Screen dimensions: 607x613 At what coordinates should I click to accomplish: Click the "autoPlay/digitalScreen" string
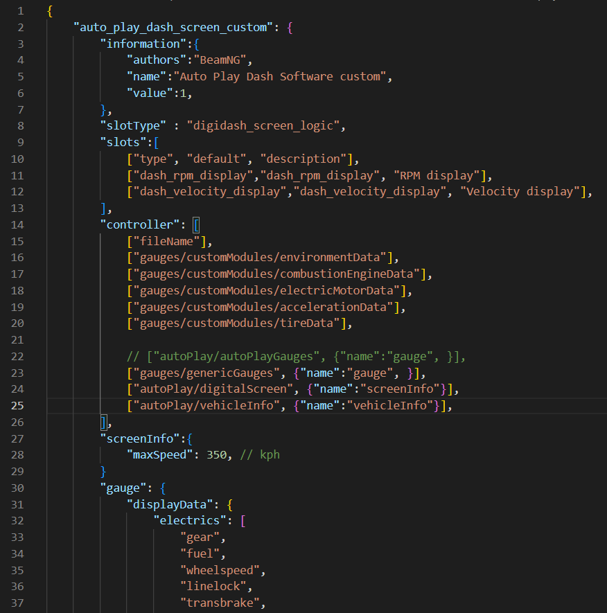coord(213,389)
